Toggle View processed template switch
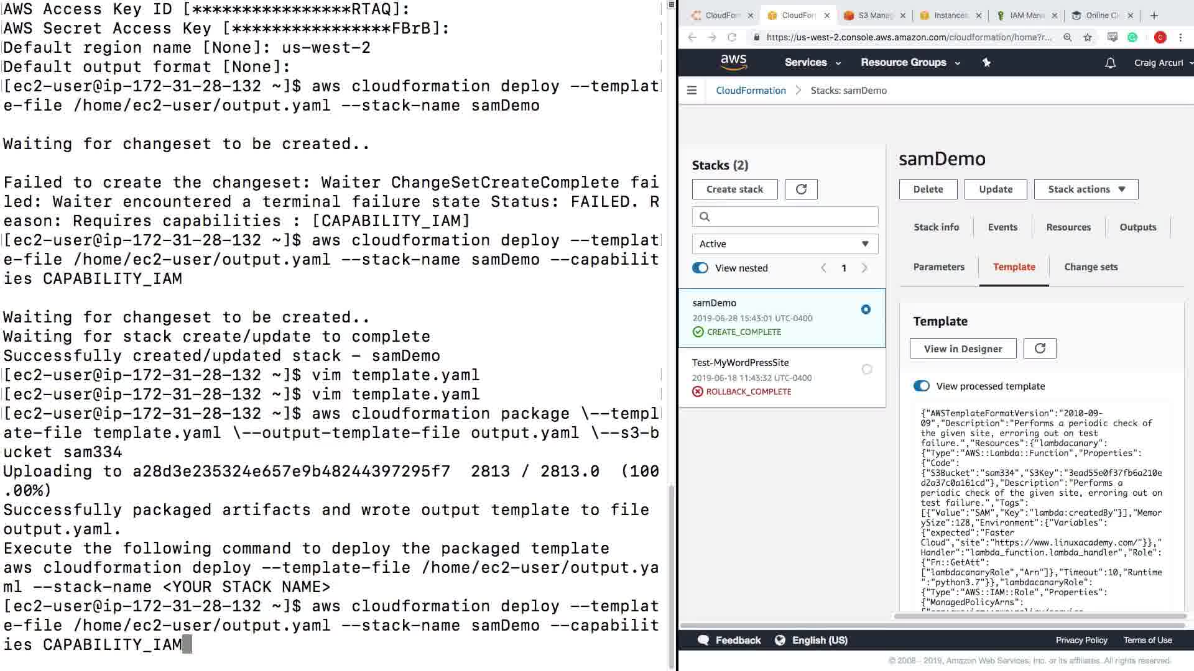This screenshot has height=671, width=1194. [x=921, y=386]
